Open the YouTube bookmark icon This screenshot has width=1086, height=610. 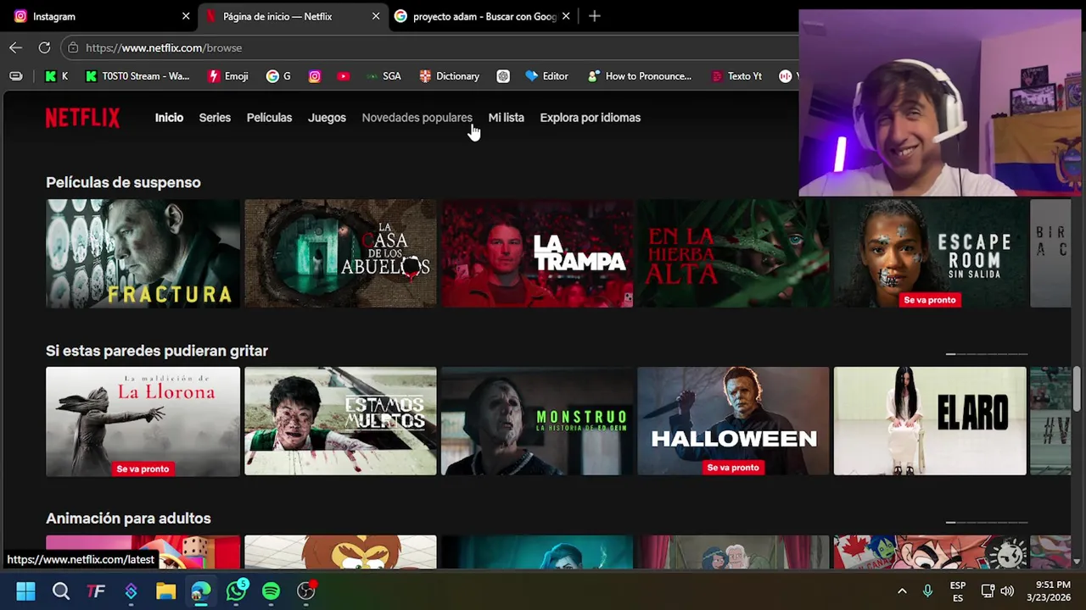pos(343,76)
